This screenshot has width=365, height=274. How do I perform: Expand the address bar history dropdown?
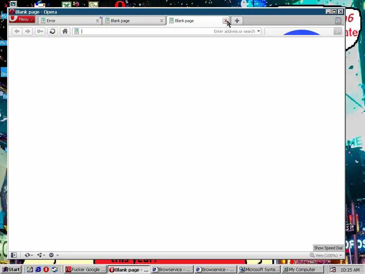coord(258,31)
